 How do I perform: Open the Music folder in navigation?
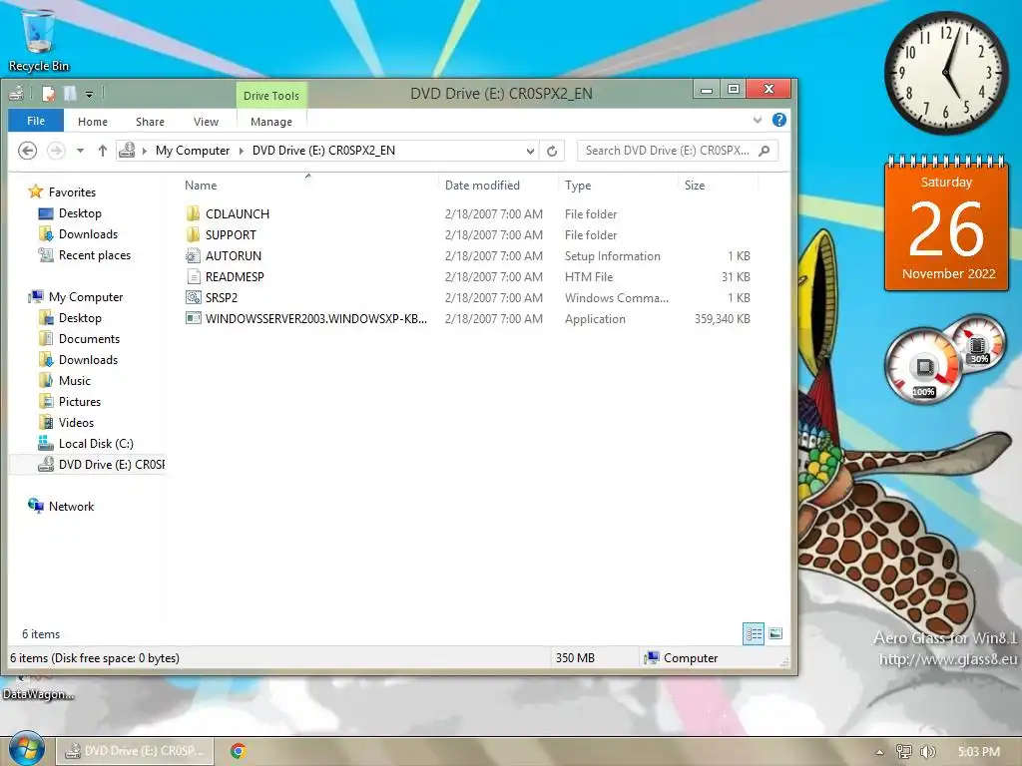[x=74, y=380]
